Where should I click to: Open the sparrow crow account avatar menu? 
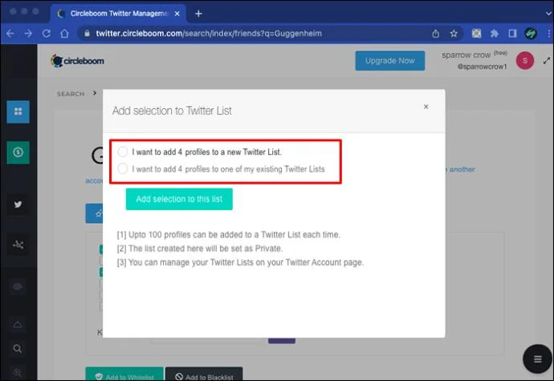pos(524,61)
